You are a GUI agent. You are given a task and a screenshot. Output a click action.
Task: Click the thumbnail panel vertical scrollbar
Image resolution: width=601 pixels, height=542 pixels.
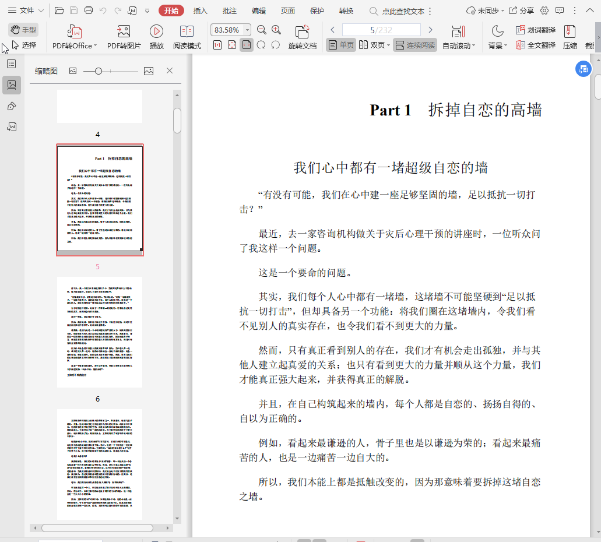[177, 121]
